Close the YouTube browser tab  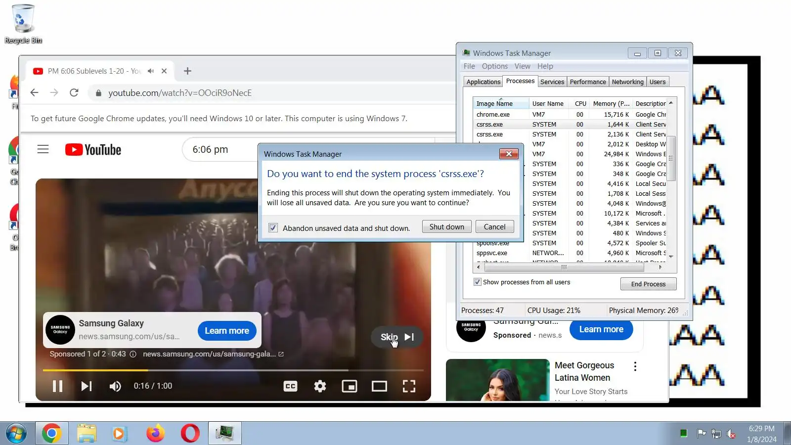[x=164, y=71]
